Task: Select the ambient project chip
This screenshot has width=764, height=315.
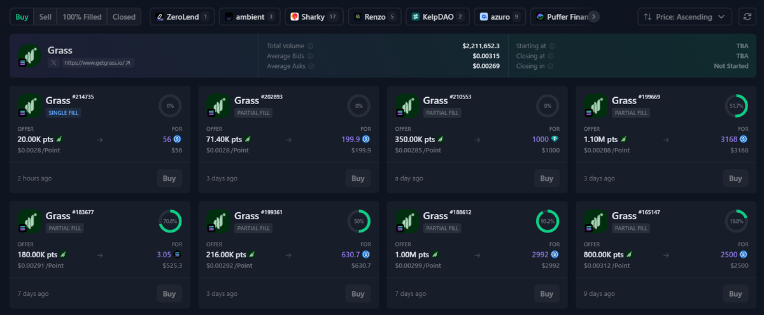Action: [x=249, y=17]
